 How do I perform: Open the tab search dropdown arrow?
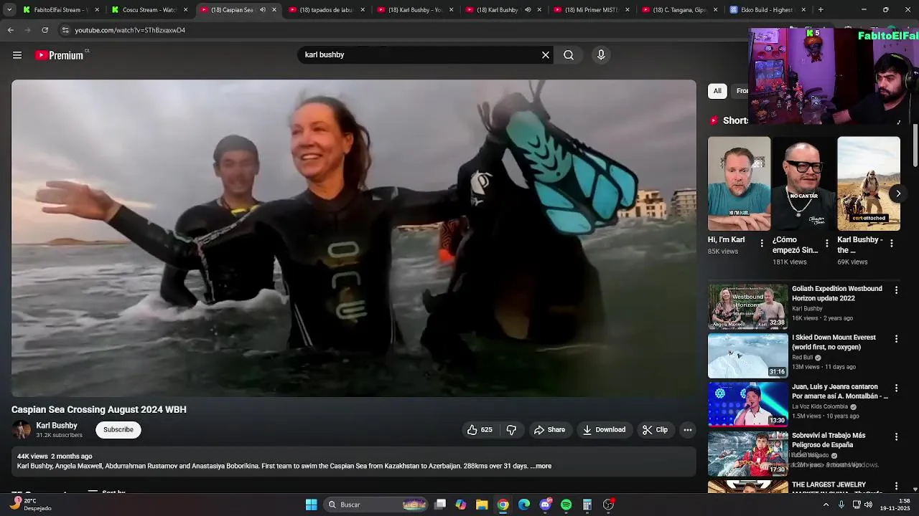(9, 10)
